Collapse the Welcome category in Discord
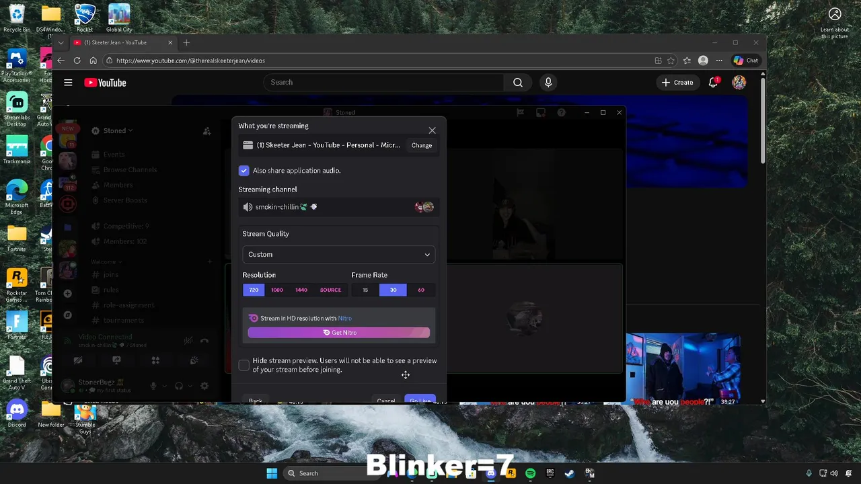Viewport: 861px width, 484px height. pos(106,262)
